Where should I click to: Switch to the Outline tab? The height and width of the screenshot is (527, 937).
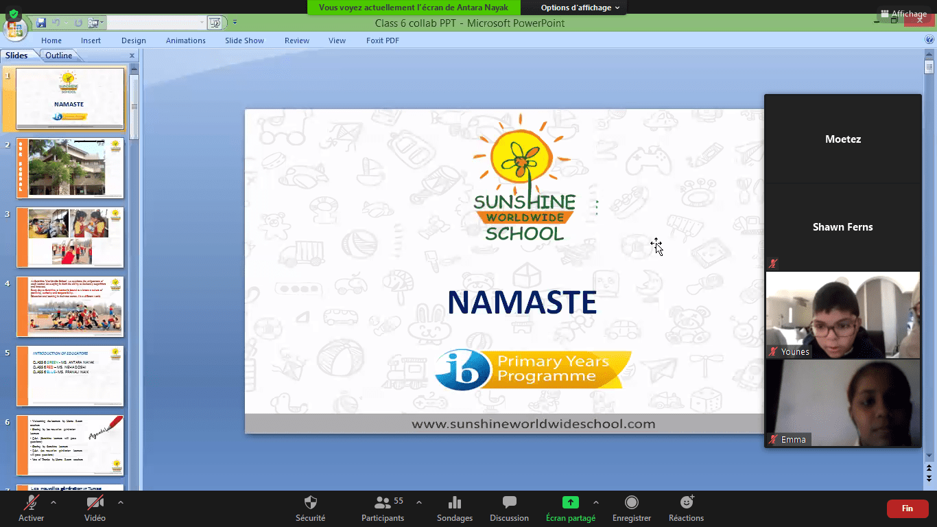click(59, 56)
